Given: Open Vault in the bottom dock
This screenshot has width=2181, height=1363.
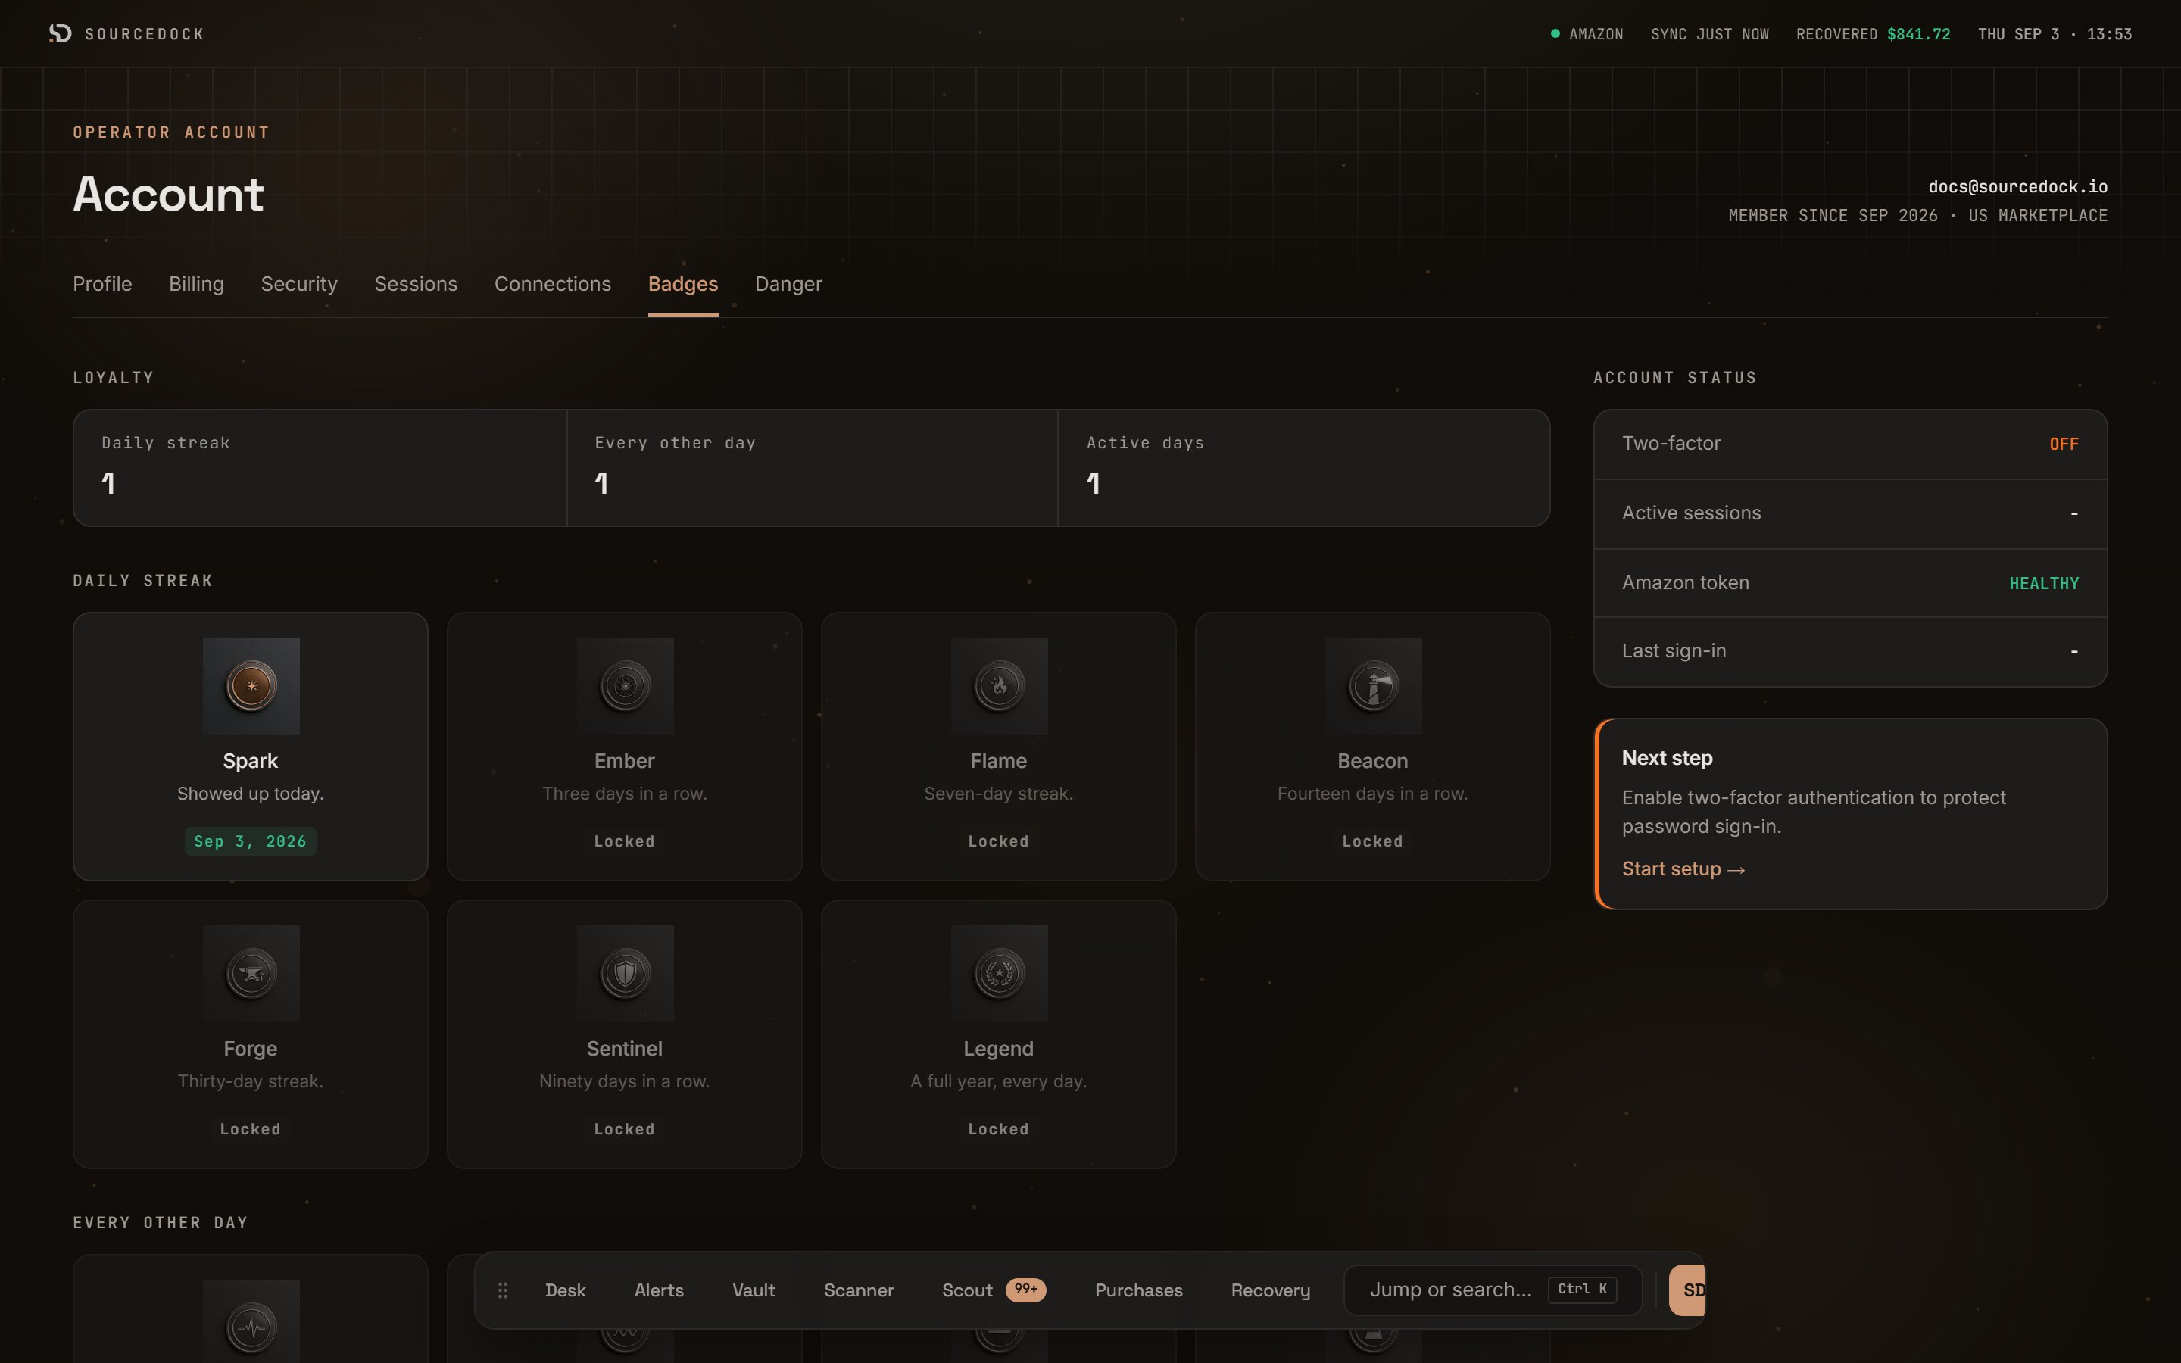Looking at the screenshot, I should coord(754,1290).
